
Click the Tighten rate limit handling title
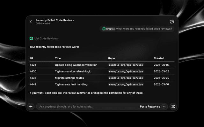click(x=71, y=84)
